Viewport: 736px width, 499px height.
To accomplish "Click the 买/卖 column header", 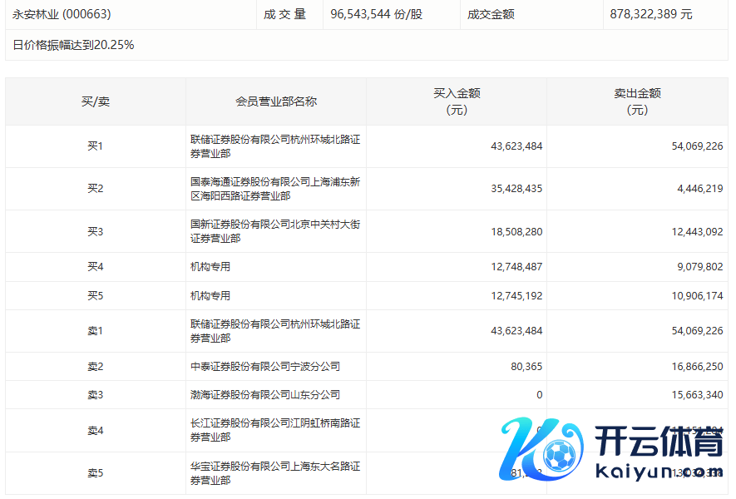I will click(x=95, y=101).
